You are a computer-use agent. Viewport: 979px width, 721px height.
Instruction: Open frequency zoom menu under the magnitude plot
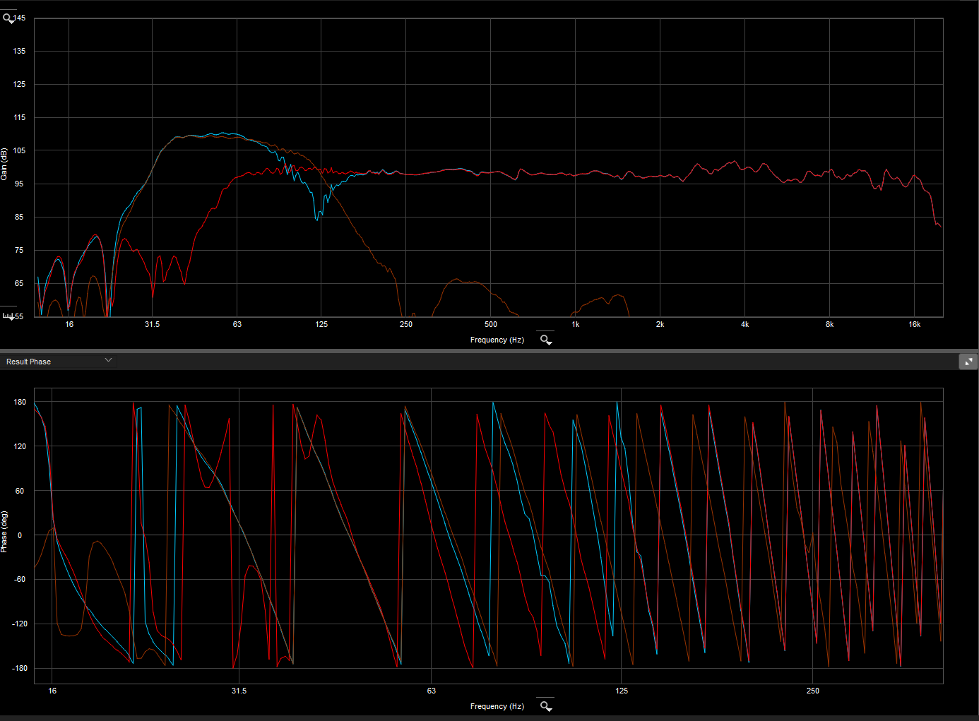[x=545, y=340]
